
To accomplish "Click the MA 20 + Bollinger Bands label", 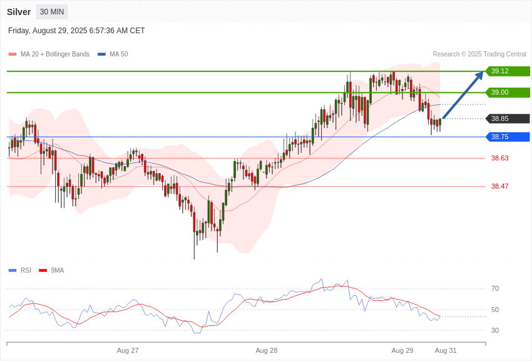I will point(55,54).
